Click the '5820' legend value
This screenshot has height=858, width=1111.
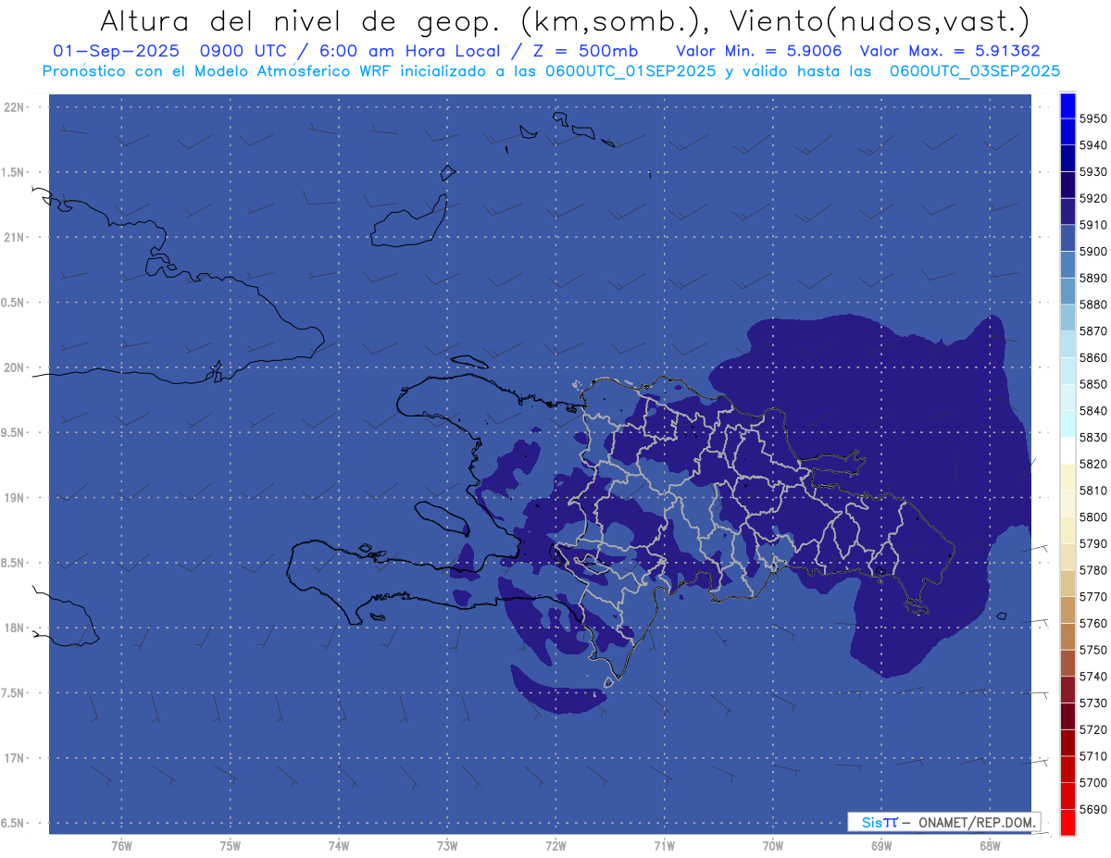1092,464
